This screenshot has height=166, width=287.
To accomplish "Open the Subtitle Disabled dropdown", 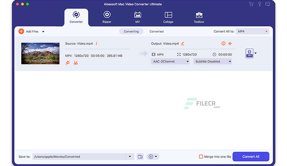I will pos(213,61).
